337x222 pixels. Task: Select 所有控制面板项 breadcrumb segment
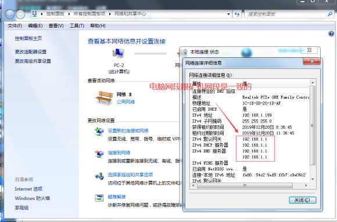[89, 14]
